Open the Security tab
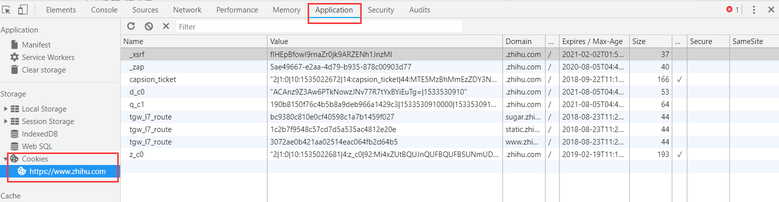779x202 pixels. coord(381,9)
